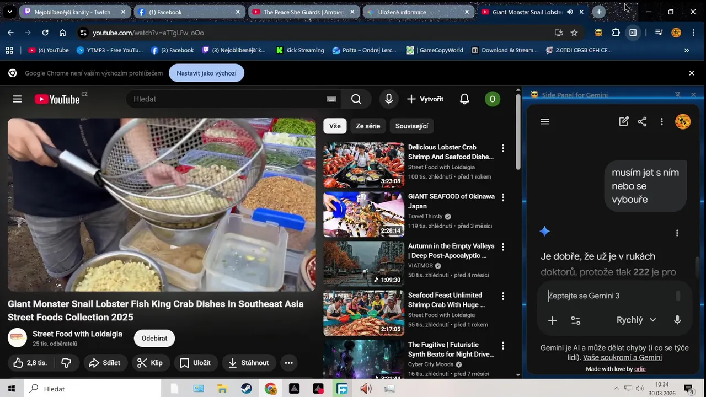The height and width of the screenshot is (397, 706).
Task: Open GameCopyWorld bookmark
Action: point(435,50)
